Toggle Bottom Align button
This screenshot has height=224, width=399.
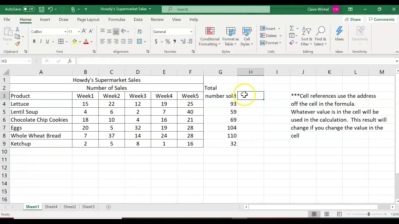point(116,31)
